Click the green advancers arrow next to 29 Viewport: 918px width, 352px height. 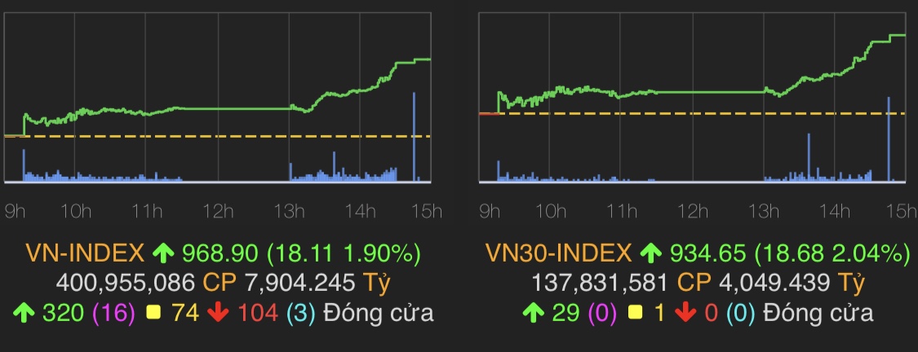click(x=531, y=312)
